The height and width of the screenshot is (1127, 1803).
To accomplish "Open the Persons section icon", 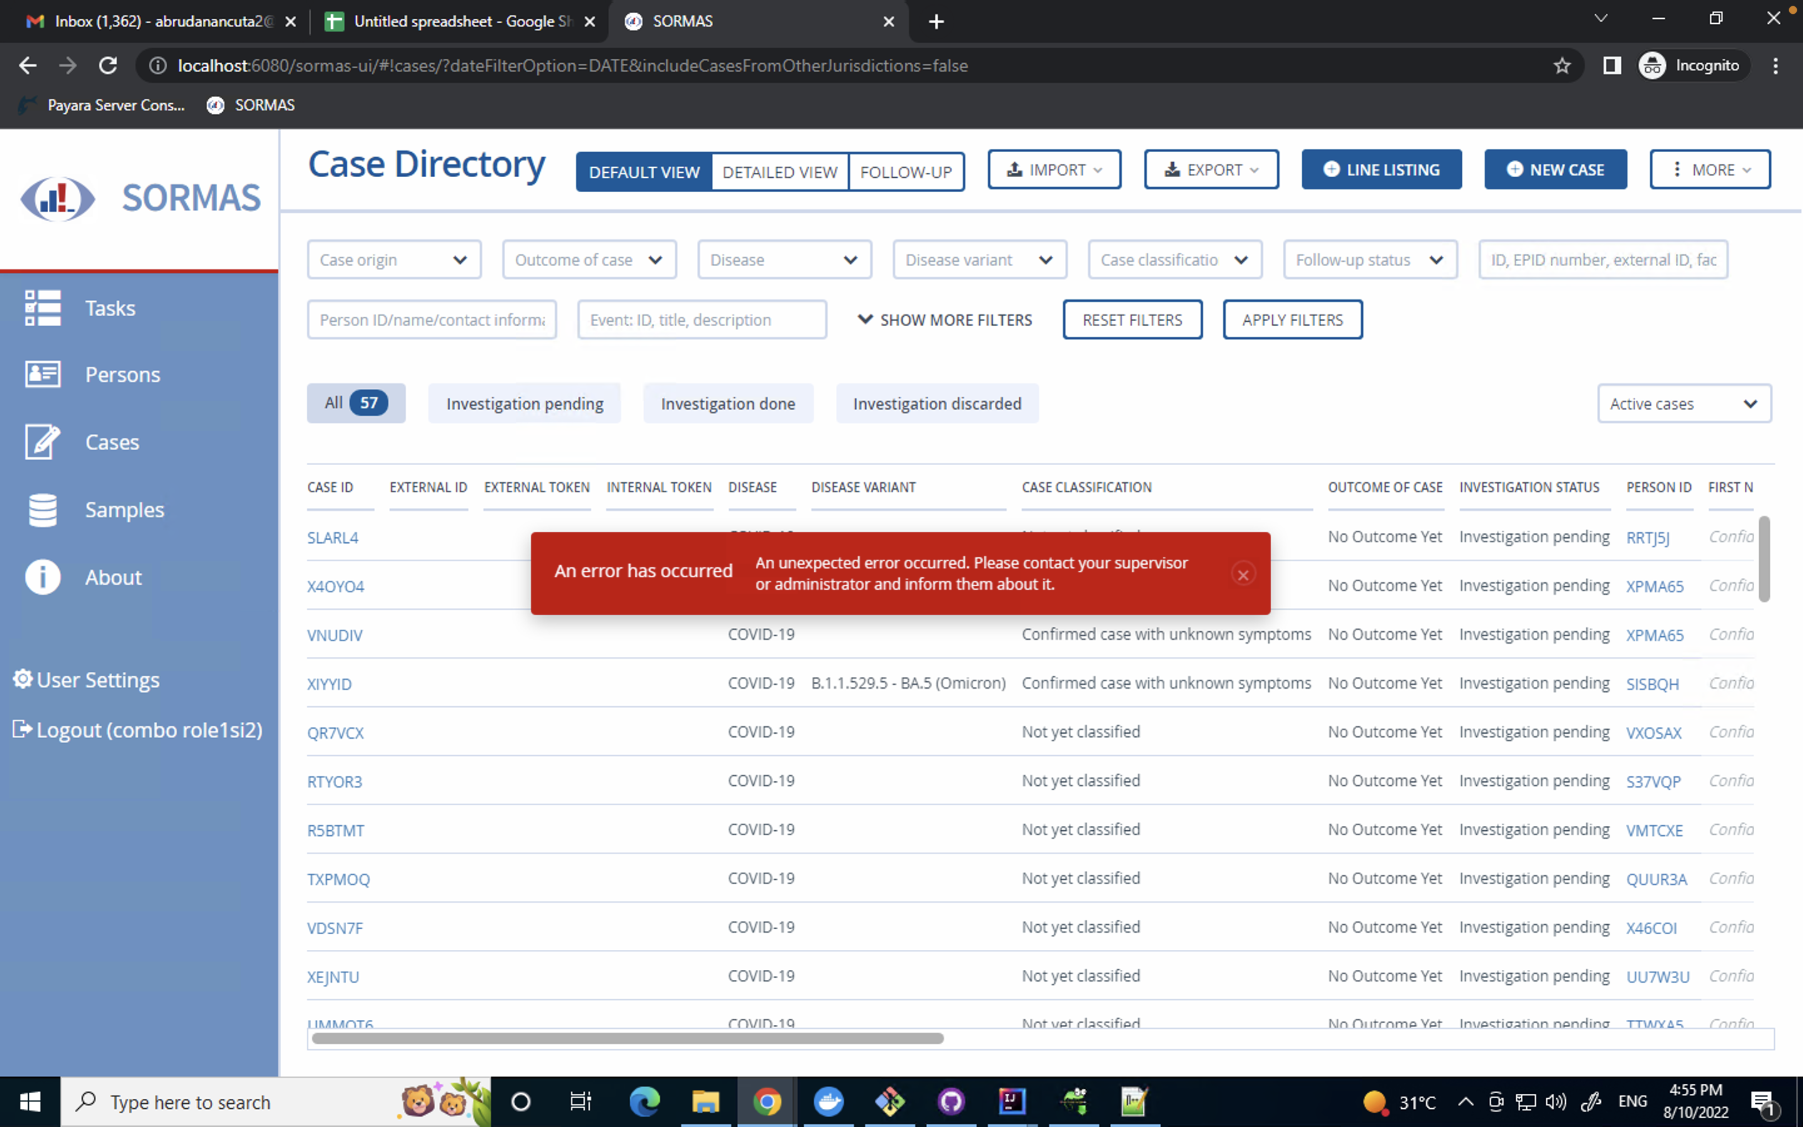I will (43, 374).
